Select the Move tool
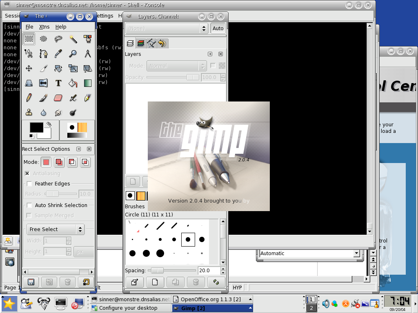The image size is (418, 313). (x=29, y=68)
